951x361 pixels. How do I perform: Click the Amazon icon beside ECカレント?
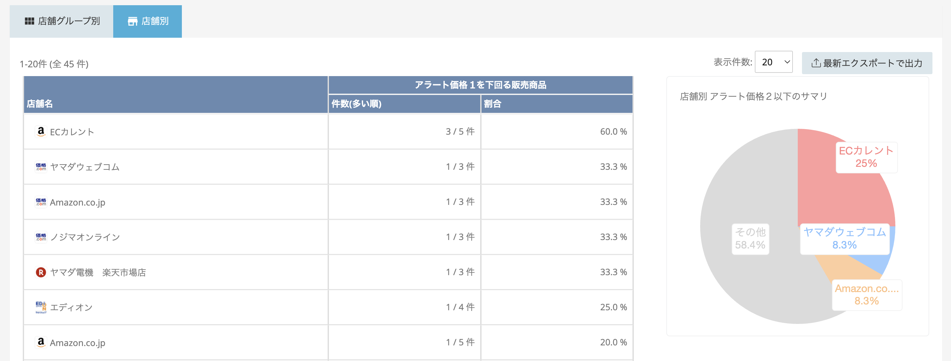pos(41,132)
